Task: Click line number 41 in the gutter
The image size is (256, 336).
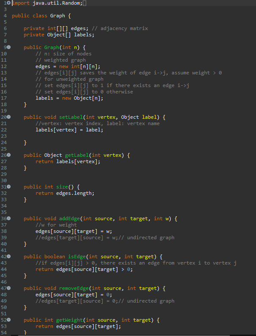Action: (x=4, y=250)
